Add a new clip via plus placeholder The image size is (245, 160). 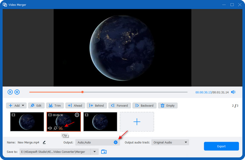coord(137,122)
